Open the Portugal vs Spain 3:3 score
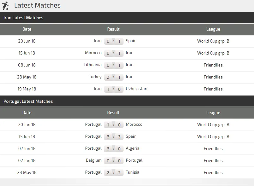Viewport: 254px width, 186px height. point(113,137)
